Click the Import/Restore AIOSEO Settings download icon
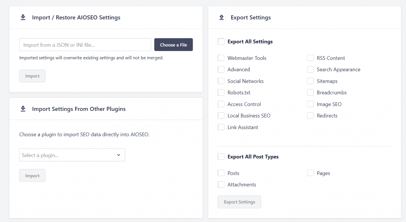Viewport: 406px width, 222px height. tap(23, 17)
